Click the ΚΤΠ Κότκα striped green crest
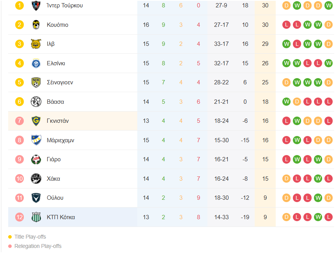The image size is (335, 253). [x=36, y=217]
